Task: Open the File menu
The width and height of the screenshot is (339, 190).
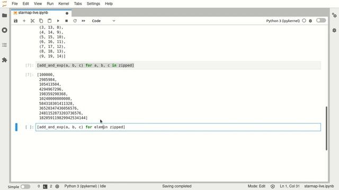Action: click(15, 4)
